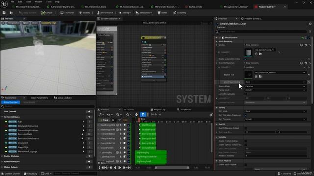Toggle the timeline snapping magnet icon
The height and width of the screenshot is (176, 314).
[143, 115]
